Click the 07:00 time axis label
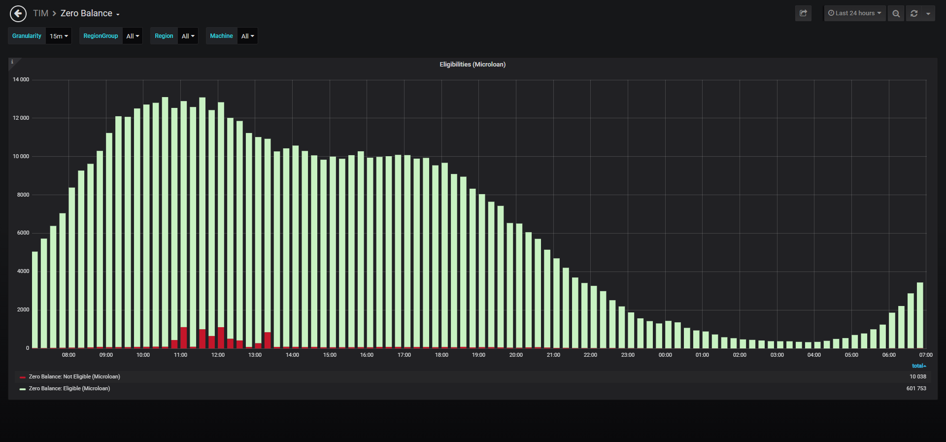This screenshot has height=442, width=946. (x=926, y=355)
